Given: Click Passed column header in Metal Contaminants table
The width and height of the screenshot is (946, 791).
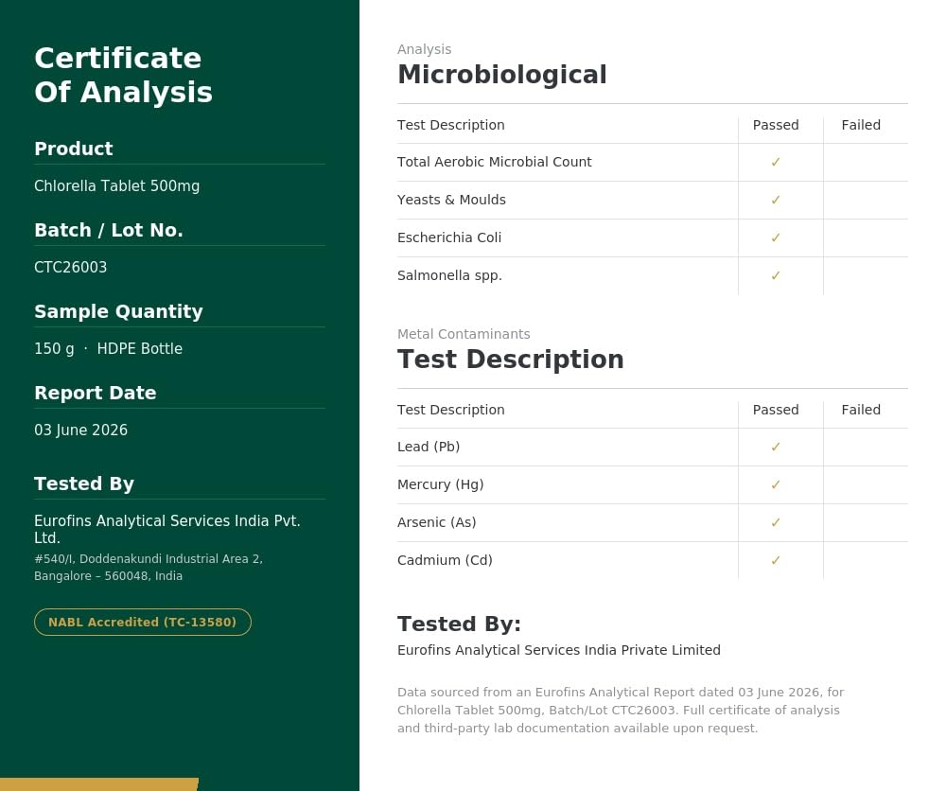Looking at the screenshot, I should point(776,410).
